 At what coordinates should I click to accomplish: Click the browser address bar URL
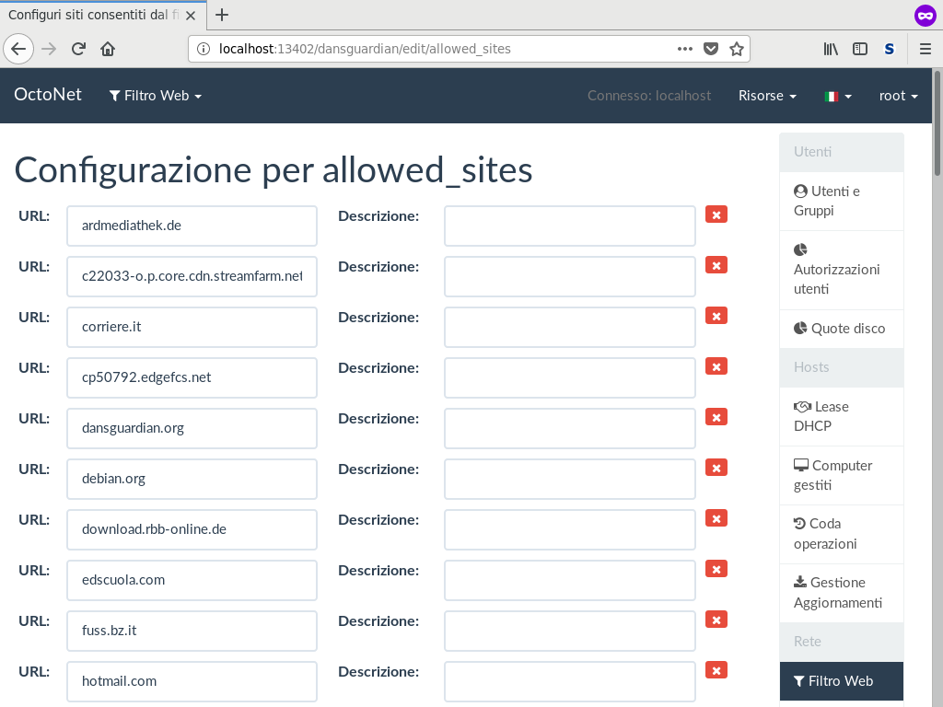pyautogui.click(x=365, y=49)
